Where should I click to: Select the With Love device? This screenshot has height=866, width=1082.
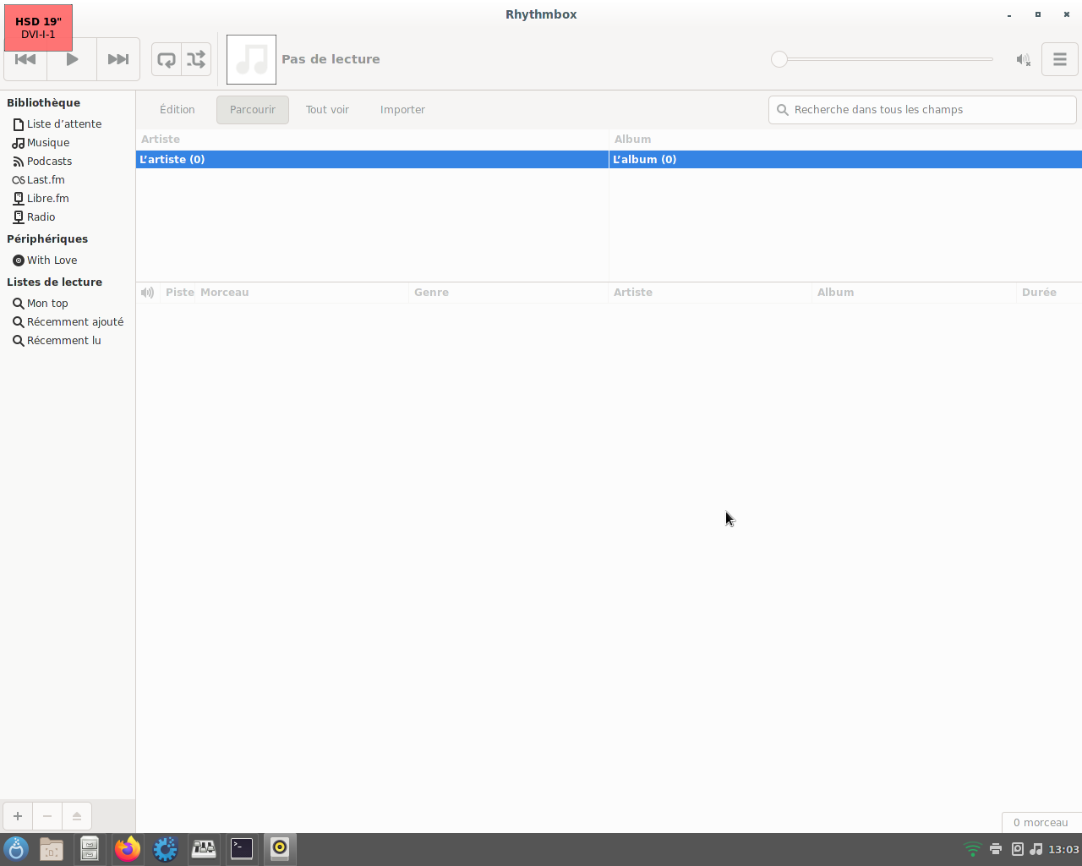68,260
